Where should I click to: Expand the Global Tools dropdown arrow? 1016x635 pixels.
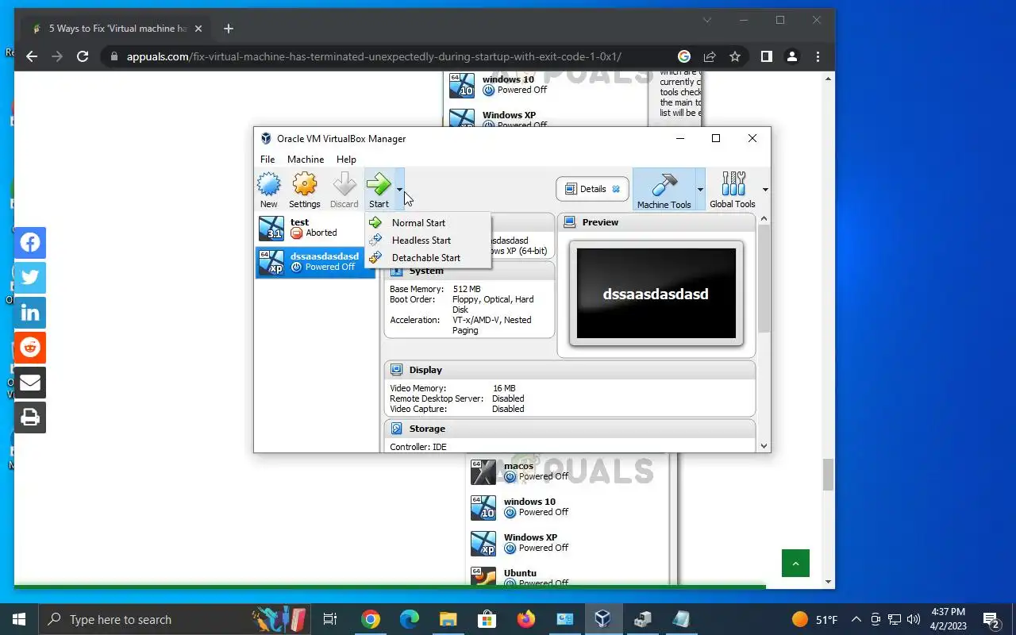pos(765,190)
